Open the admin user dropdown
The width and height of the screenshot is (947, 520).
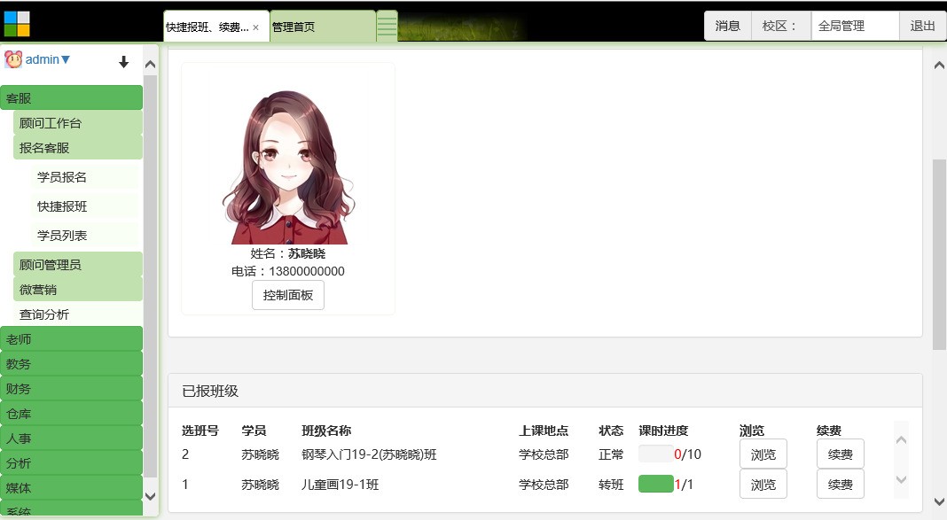[48, 59]
